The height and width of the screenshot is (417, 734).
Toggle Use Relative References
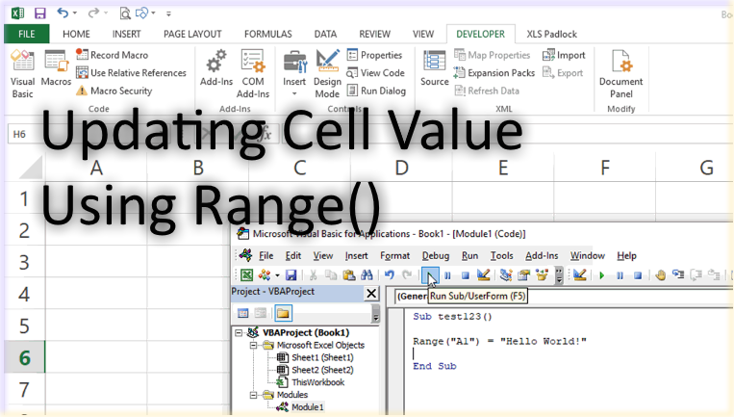tap(131, 72)
